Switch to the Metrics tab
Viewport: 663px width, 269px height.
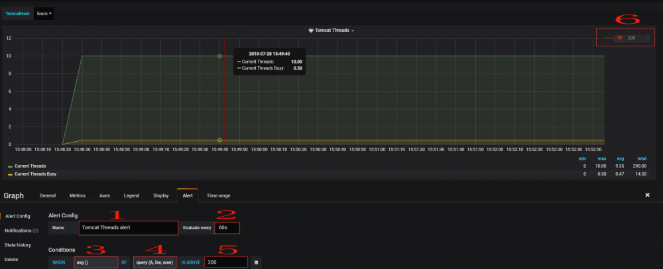(x=78, y=195)
